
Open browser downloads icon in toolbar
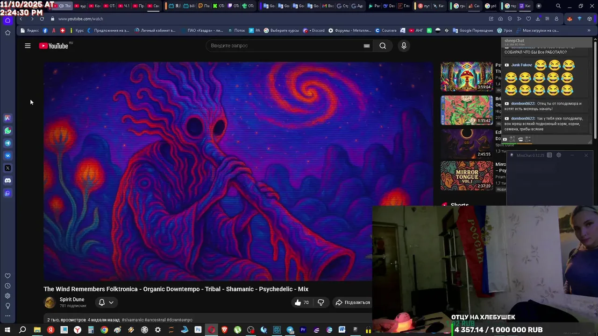(538, 19)
